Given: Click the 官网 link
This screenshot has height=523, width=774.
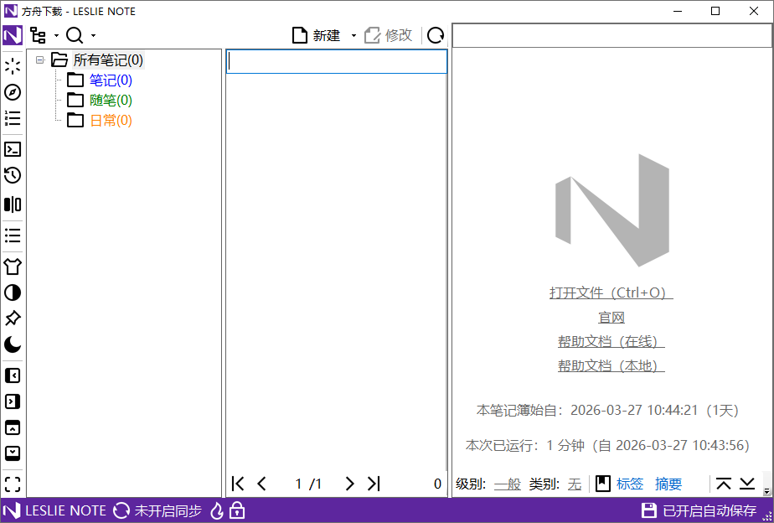Looking at the screenshot, I should click(x=611, y=317).
